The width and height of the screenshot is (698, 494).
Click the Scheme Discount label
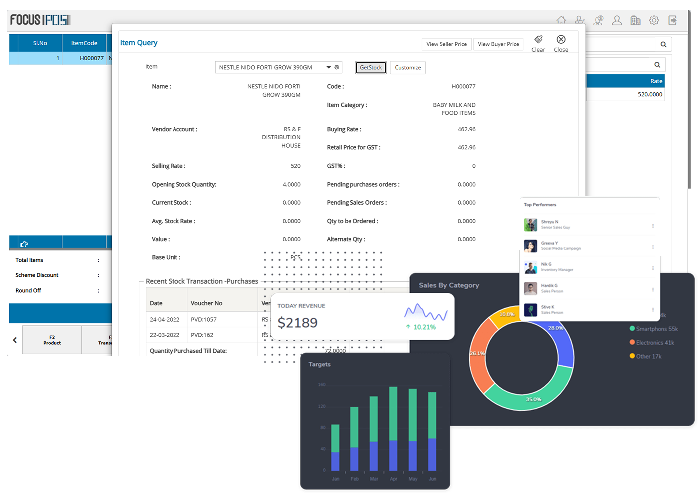tap(37, 275)
